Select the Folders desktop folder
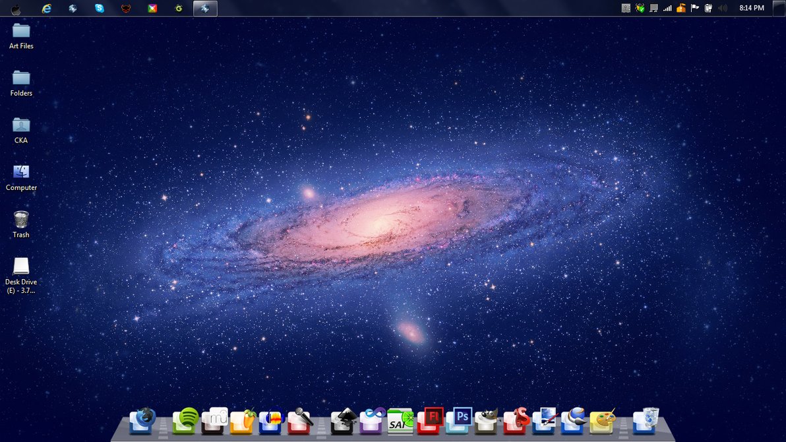 tap(21, 82)
